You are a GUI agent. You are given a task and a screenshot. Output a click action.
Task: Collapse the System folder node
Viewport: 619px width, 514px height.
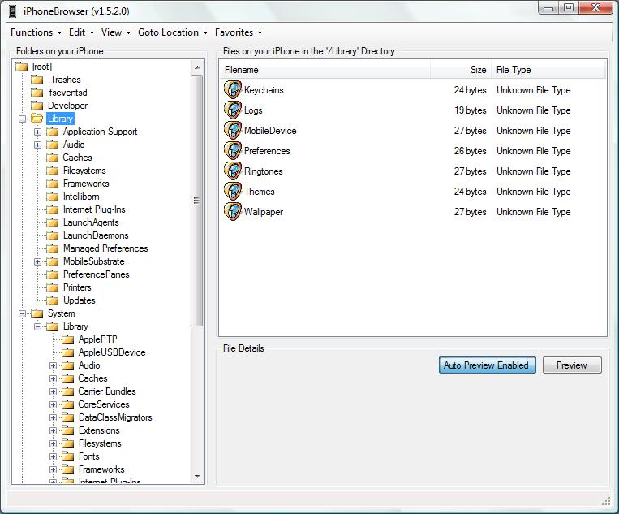(x=22, y=313)
